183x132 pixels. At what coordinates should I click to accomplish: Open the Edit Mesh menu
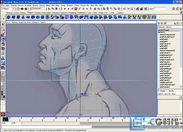tap(55, 5)
